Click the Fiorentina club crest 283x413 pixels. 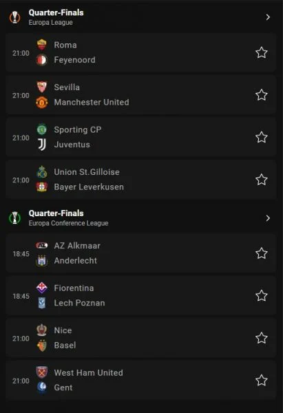(41, 288)
